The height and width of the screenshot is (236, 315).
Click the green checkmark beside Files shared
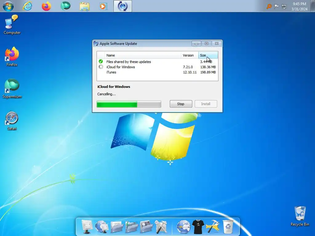tap(101, 61)
